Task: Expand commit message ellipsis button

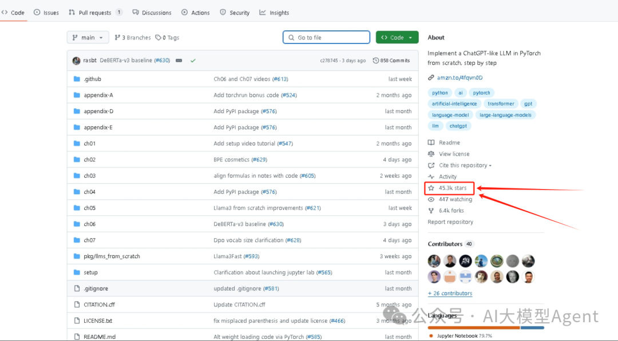Action: tap(179, 61)
